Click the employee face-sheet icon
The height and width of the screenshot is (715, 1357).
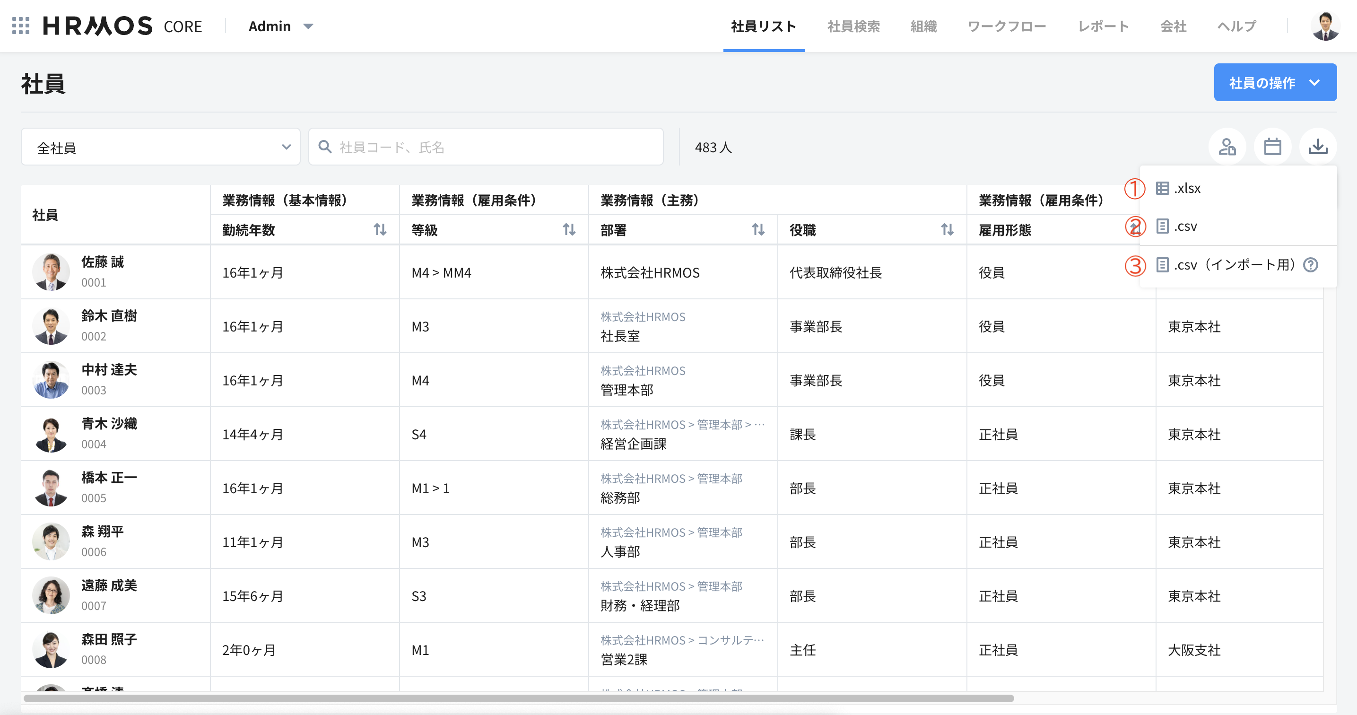coord(1227,147)
